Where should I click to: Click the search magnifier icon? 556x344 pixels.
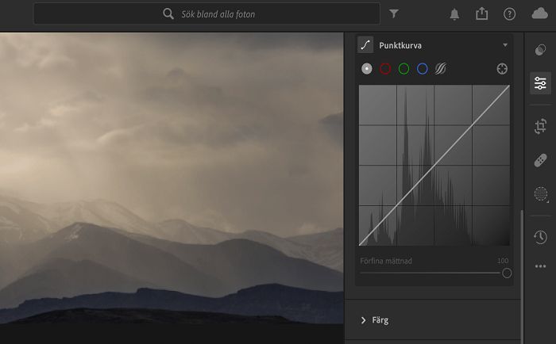[168, 14]
